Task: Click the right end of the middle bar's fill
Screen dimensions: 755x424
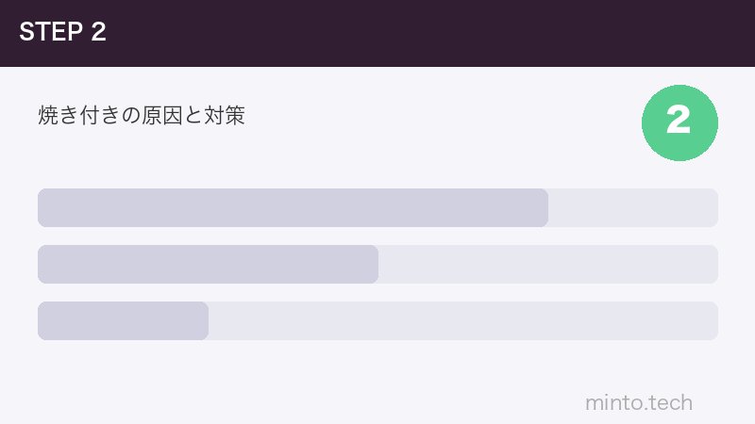Action: pyautogui.click(x=373, y=264)
